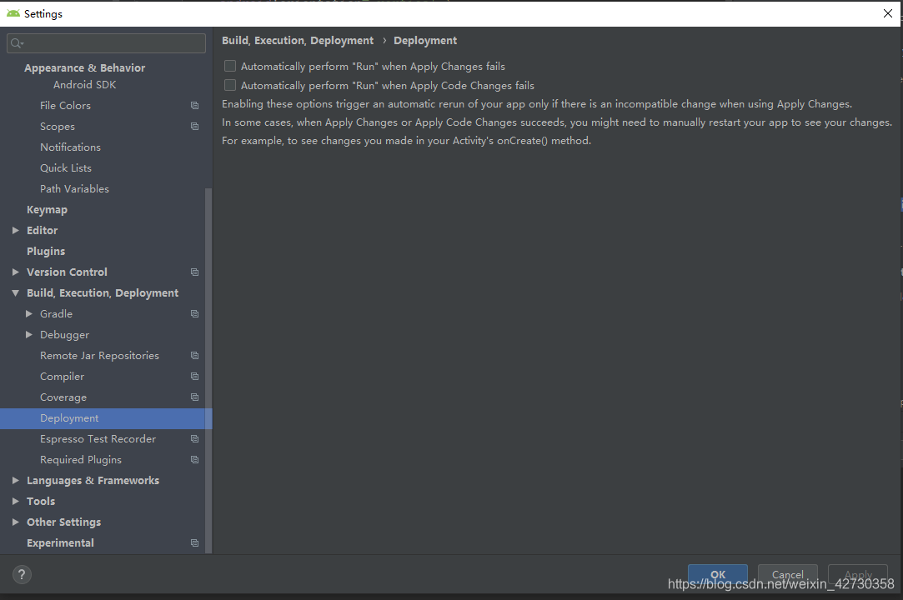
Task: Collapse Build, Execution, Deployment section
Action: pyautogui.click(x=16, y=293)
